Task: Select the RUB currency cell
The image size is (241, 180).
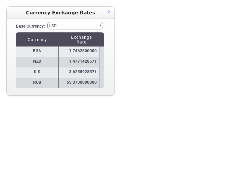Action: click(x=37, y=82)
